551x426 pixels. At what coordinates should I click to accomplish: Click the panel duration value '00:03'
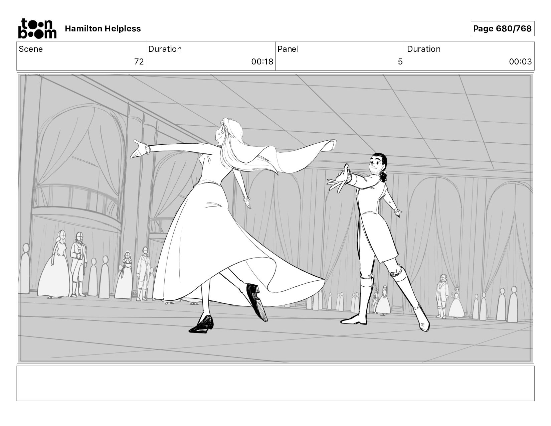[520, 62]
